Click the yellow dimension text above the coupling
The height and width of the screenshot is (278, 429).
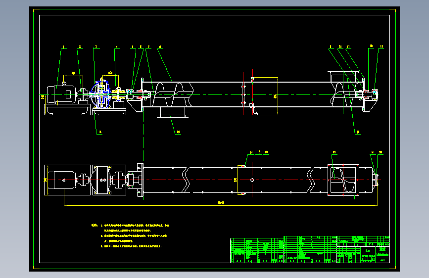point(110,73)
